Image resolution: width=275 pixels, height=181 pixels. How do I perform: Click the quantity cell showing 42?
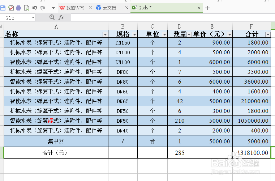point(180,101)
